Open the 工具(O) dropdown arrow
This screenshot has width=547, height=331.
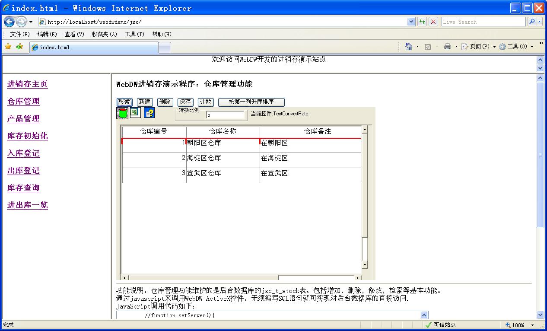pyautogui.click(x=532, y=47)
